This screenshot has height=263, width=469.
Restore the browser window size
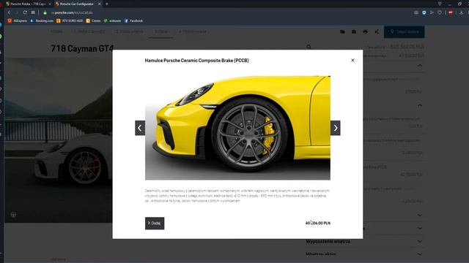click(x=459, y=4)
